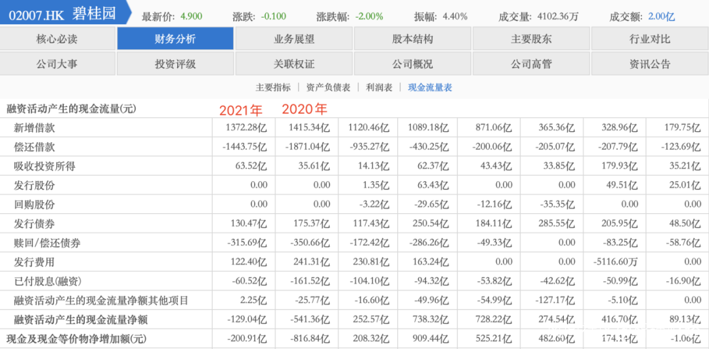The image size is (709, 349).
Task: Select the 新增借款 row label
Action: (34, 128)
